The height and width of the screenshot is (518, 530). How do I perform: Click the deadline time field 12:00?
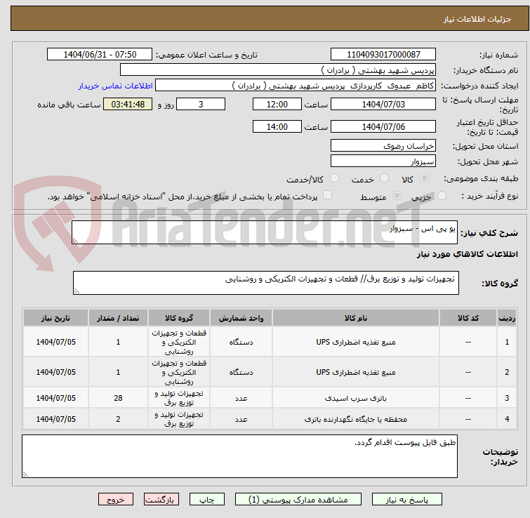[277, 104]
